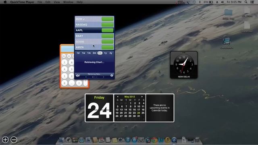This screenshot has width=258, height=145.
Task: Toggle the green change button for AMZN
Action: click(108, 47)
